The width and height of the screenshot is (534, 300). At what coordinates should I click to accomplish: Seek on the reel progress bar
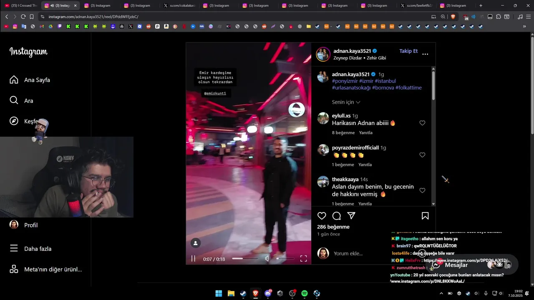pos(244,259)
